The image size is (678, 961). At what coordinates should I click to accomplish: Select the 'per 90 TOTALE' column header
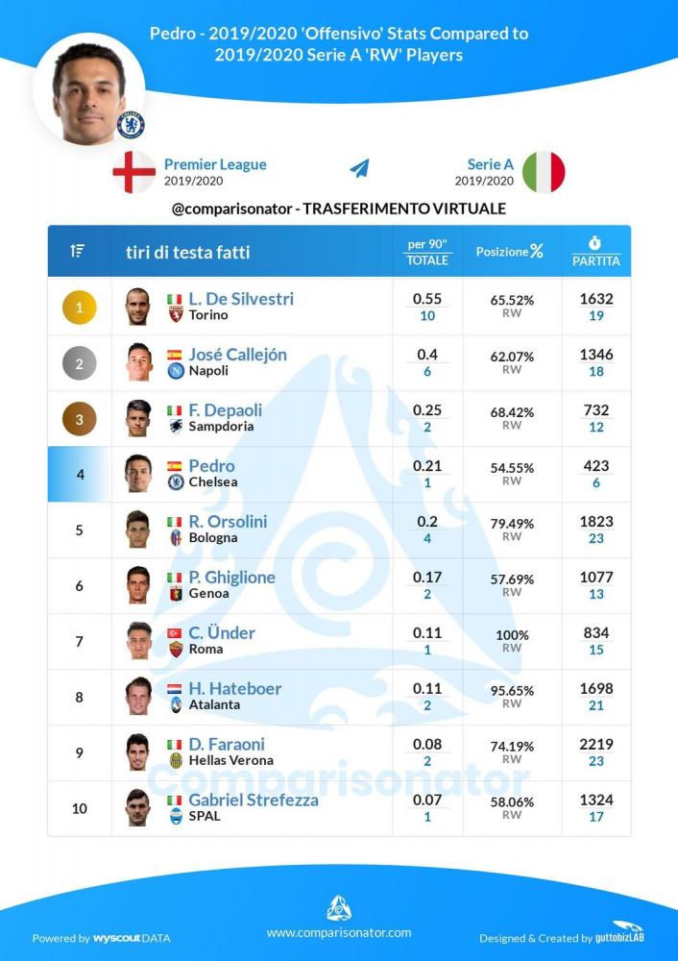(427, 251)
